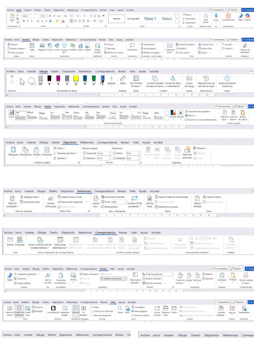The height and width of the screenshot is (338, 254).
Task: Enable the Líneas de la cuadrícula checkbox
Action: 92,311
